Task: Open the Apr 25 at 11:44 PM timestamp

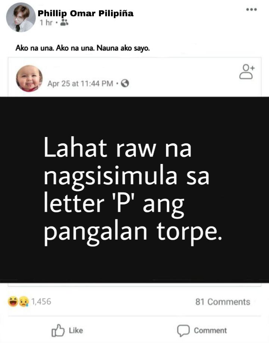Action: (x=80, y=84)
